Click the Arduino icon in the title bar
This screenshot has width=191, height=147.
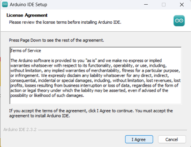tap(5, 5)
